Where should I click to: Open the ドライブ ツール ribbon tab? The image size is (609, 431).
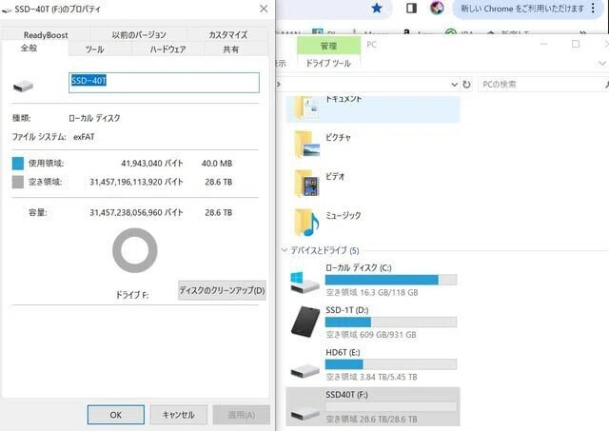pyautogui.click(x=328, y=63)
